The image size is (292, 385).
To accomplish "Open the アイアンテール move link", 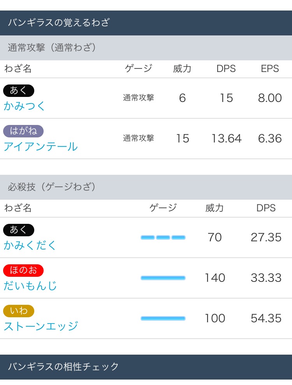I will (41, 147).
